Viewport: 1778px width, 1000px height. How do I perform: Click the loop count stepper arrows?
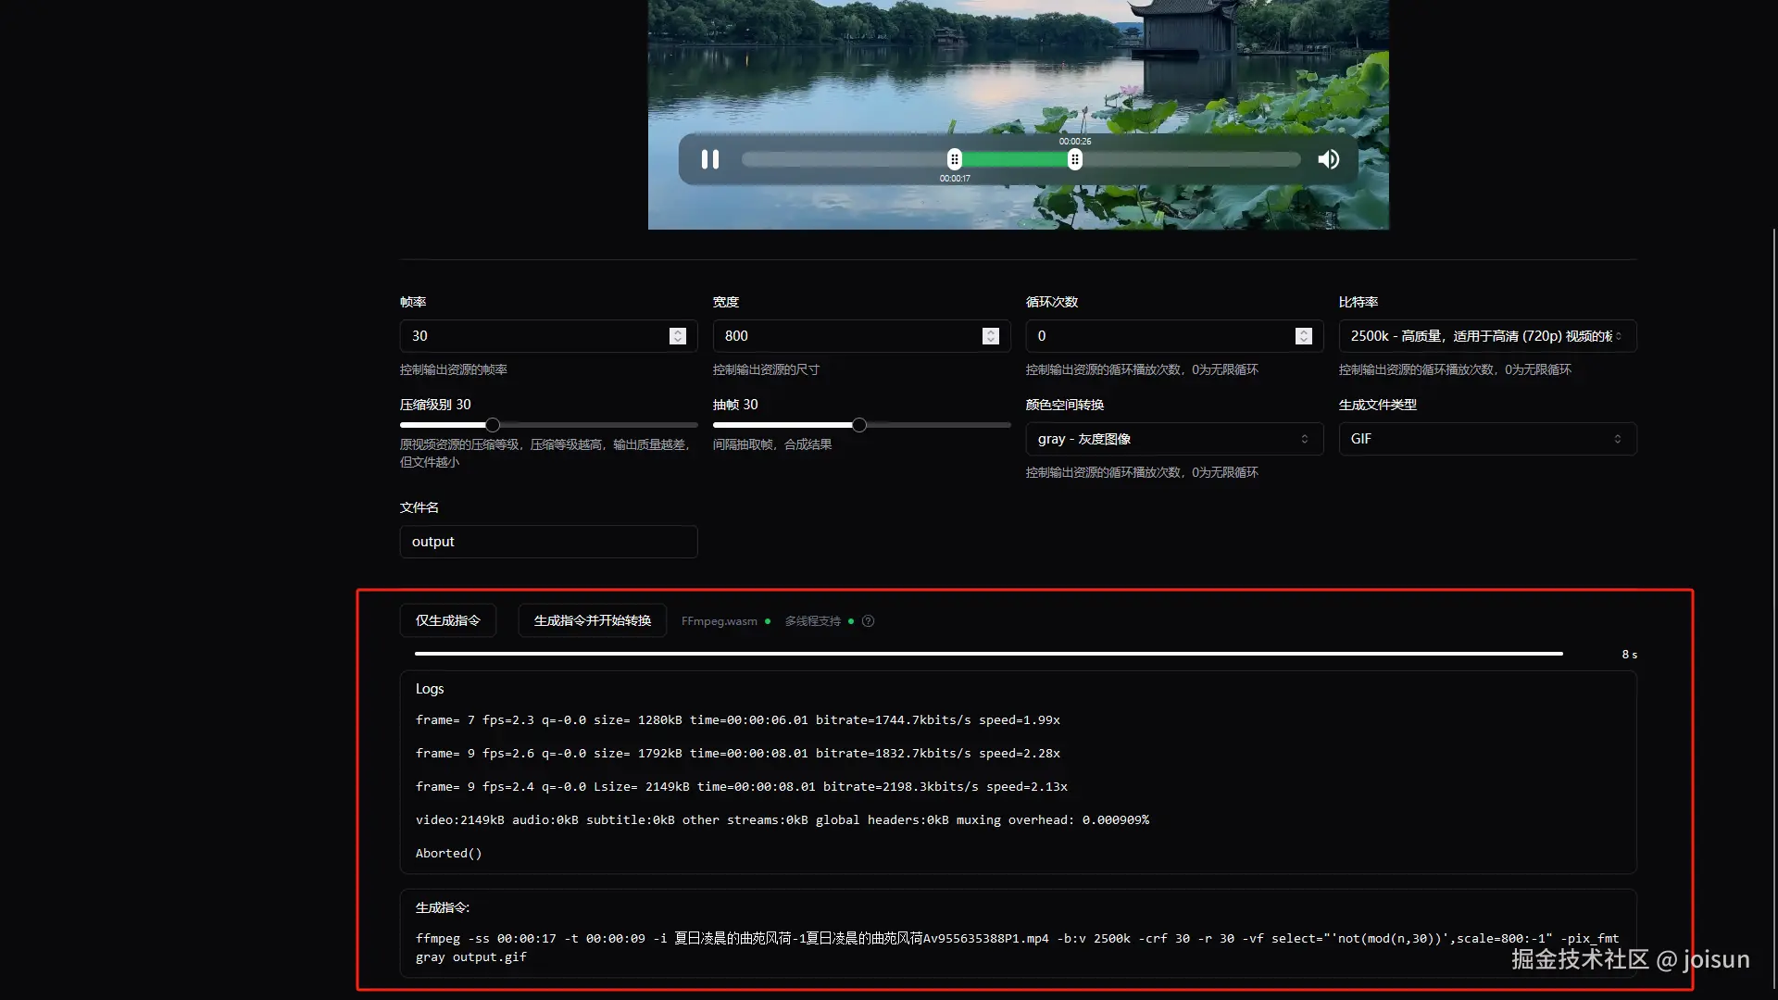(1304, 336)
